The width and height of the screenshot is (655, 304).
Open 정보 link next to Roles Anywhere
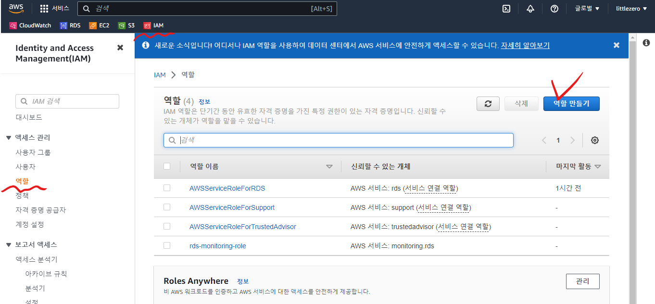[x=243, y=281]
